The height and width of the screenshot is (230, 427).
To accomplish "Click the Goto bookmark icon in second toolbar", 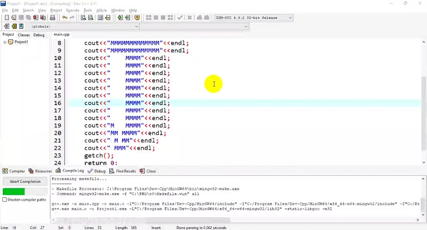I will (21, 27).
